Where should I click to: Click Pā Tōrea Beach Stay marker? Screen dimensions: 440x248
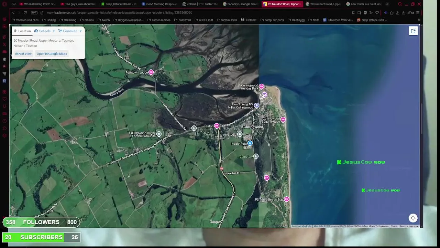[x=287, y=199]
